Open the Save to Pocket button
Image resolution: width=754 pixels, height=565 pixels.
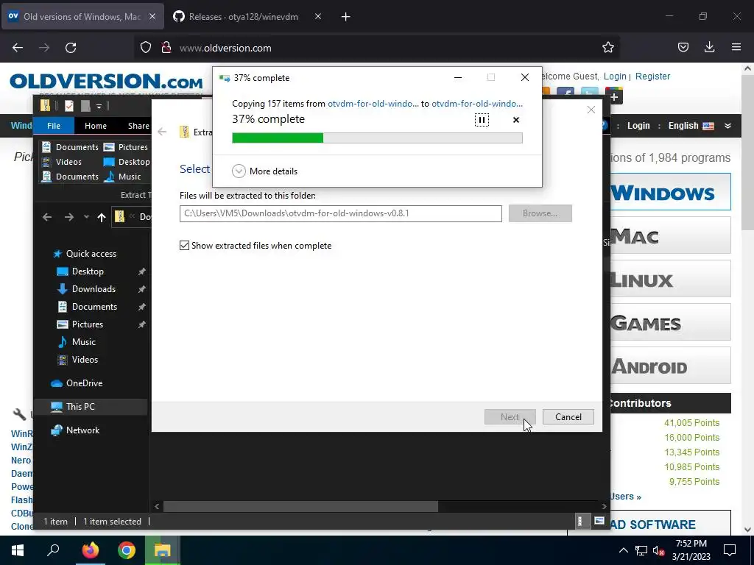point(683,48)
